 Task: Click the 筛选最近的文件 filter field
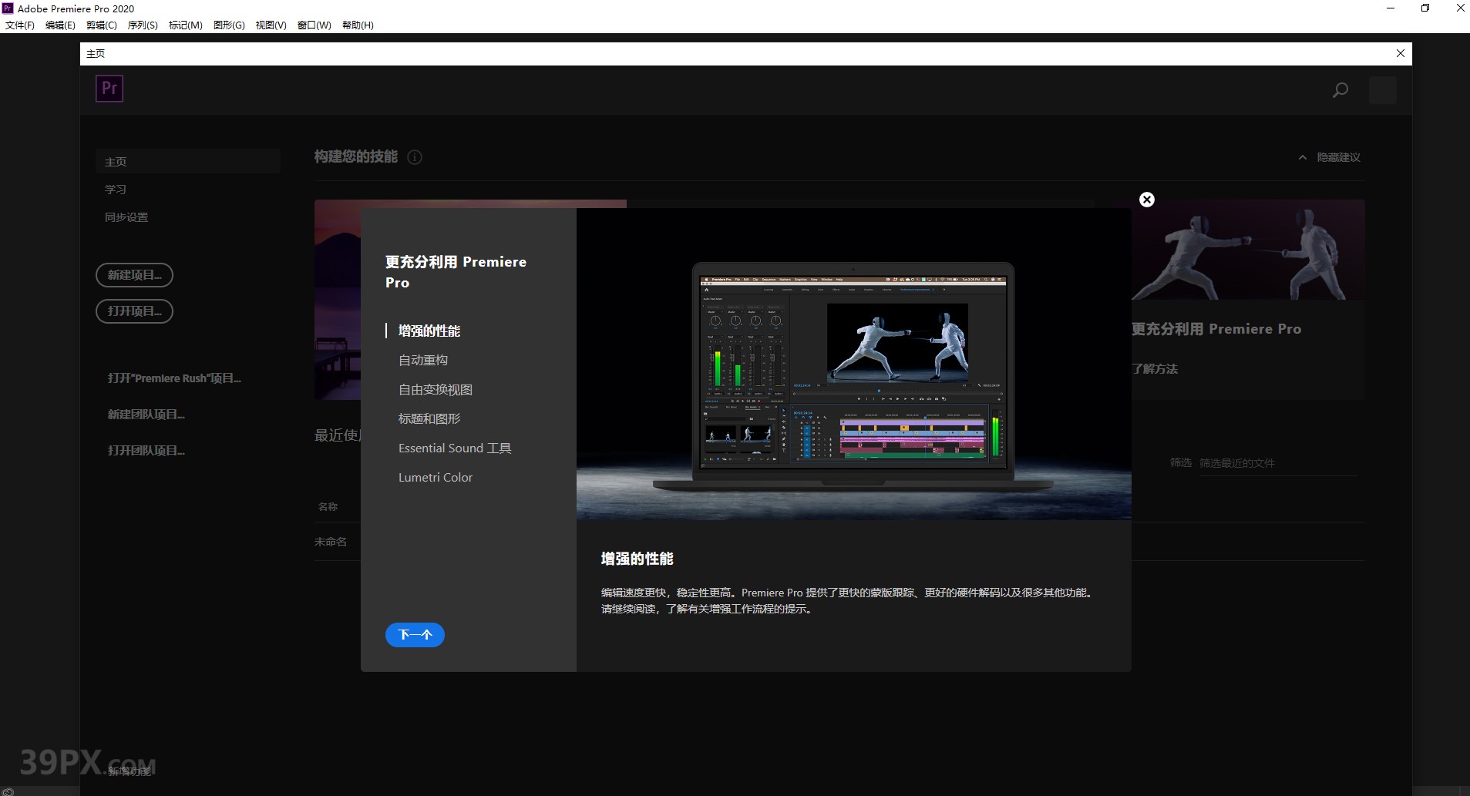tap(1277, 463)
